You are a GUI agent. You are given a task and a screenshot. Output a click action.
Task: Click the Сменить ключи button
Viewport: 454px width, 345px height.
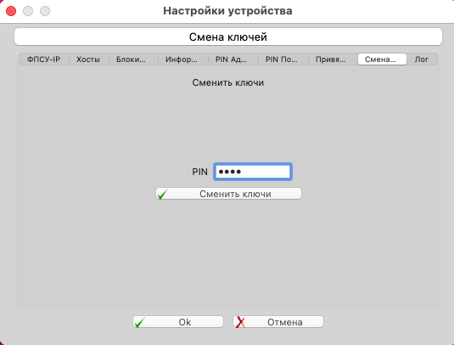pyautogui.click(x=229, y=194)
